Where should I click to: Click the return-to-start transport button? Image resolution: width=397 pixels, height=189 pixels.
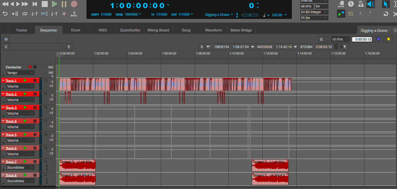pos(35,4)
